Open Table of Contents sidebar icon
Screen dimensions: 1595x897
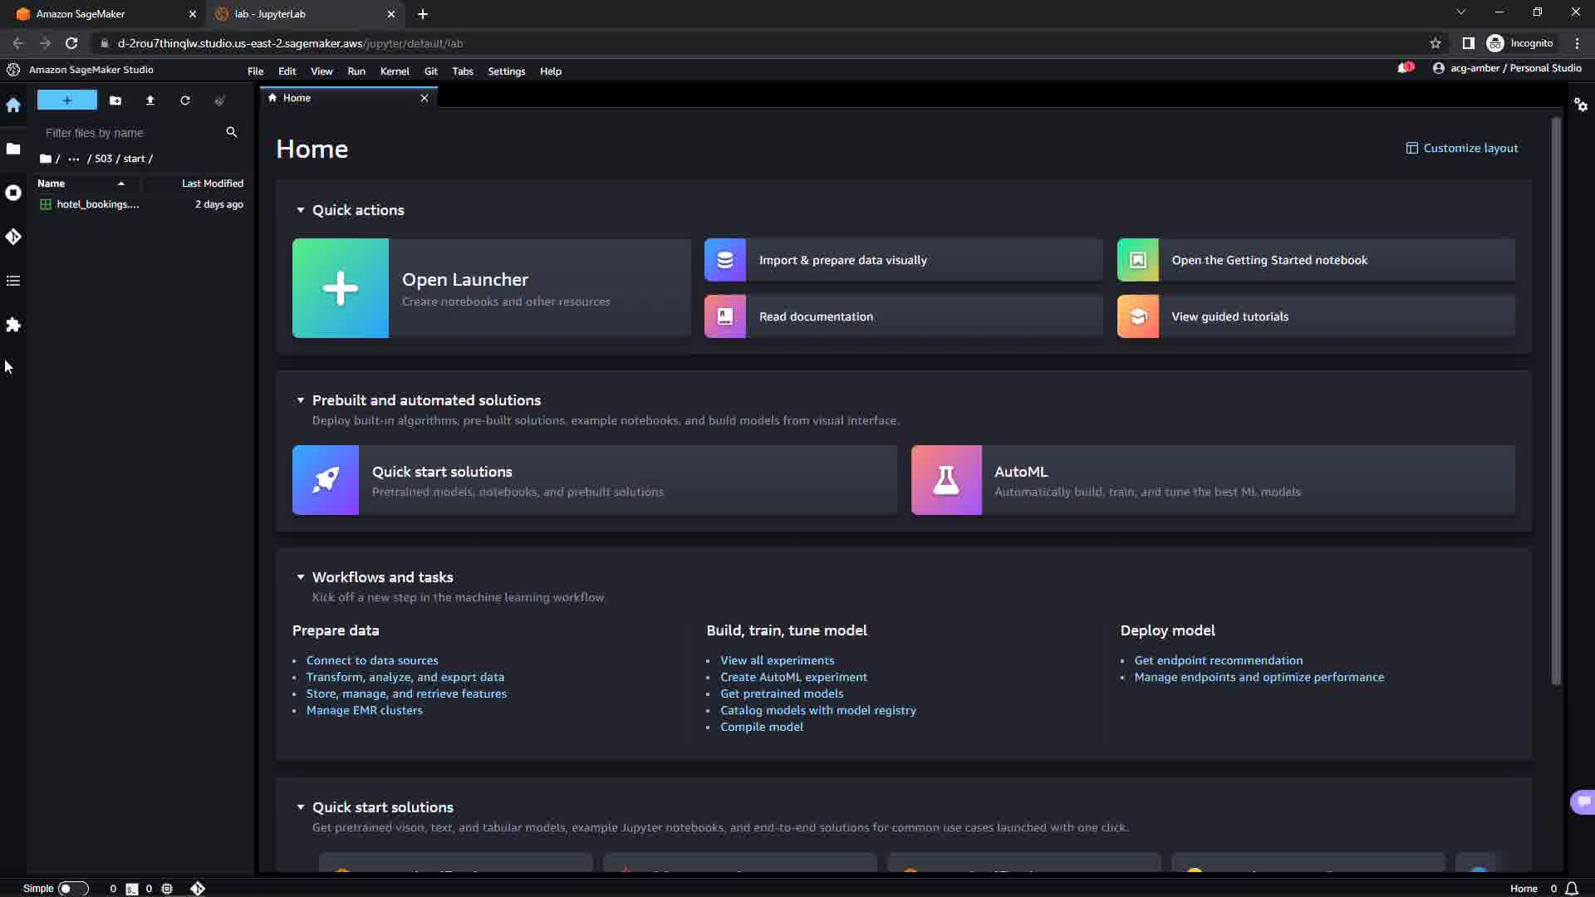[x=13, y=281]
